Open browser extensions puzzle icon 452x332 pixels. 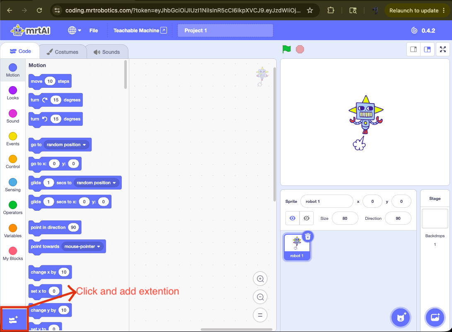coord(331,10)
